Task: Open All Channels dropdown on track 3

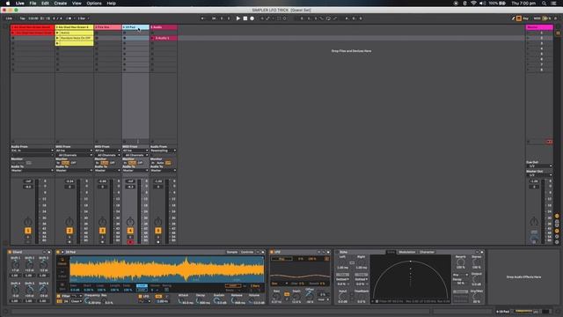Action: 107,155
